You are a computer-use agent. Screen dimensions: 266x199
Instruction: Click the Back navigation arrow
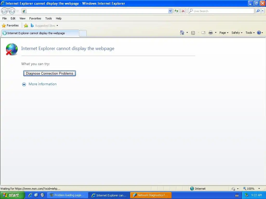tap(5, 11)
